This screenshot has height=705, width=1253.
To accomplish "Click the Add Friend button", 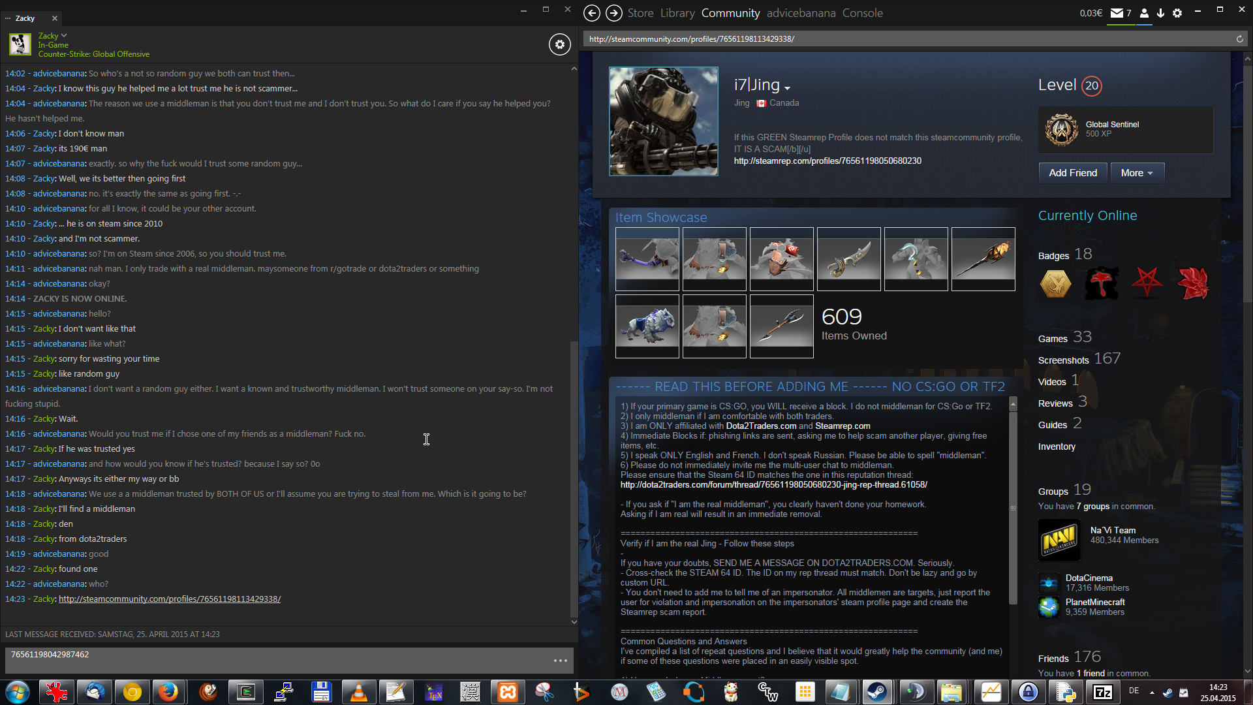I will coord(1072,173).
